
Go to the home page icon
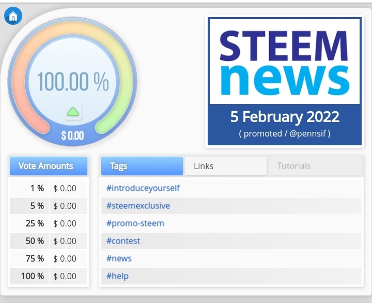tap(13, 16)
